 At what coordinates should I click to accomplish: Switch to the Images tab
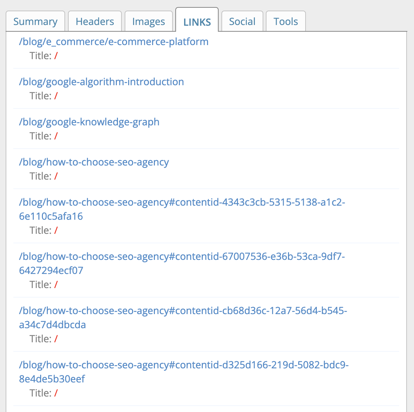pos(149,21)
